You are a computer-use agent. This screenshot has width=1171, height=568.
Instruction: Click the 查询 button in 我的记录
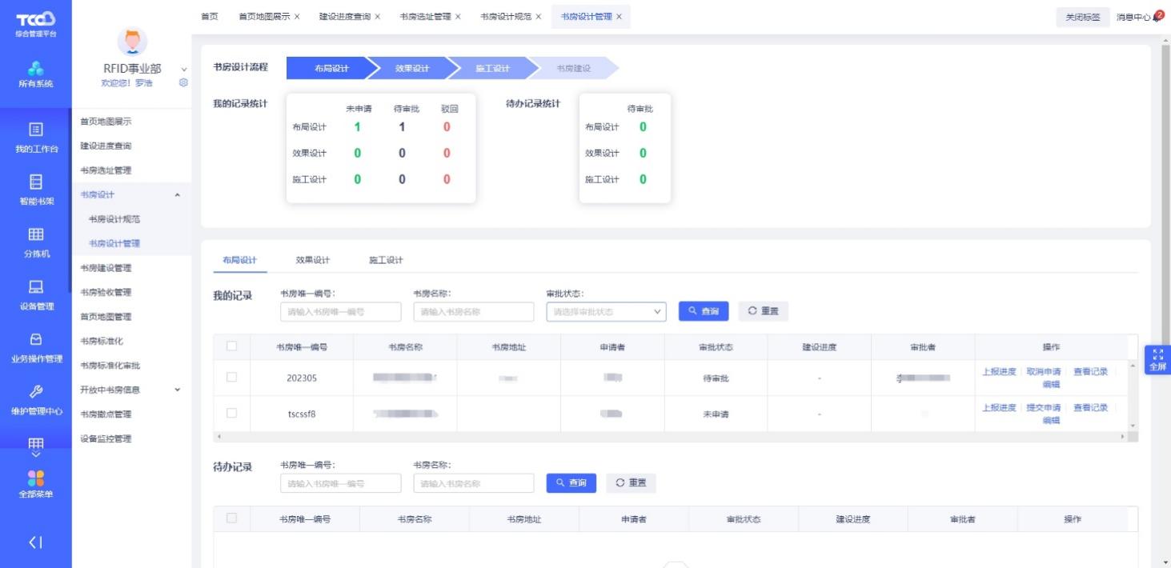click(x=704, y=312)
